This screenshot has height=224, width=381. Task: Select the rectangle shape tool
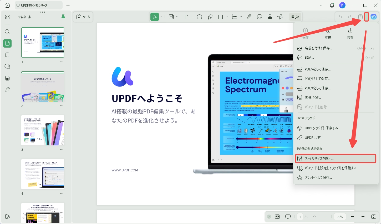click(x=221, y=17)
